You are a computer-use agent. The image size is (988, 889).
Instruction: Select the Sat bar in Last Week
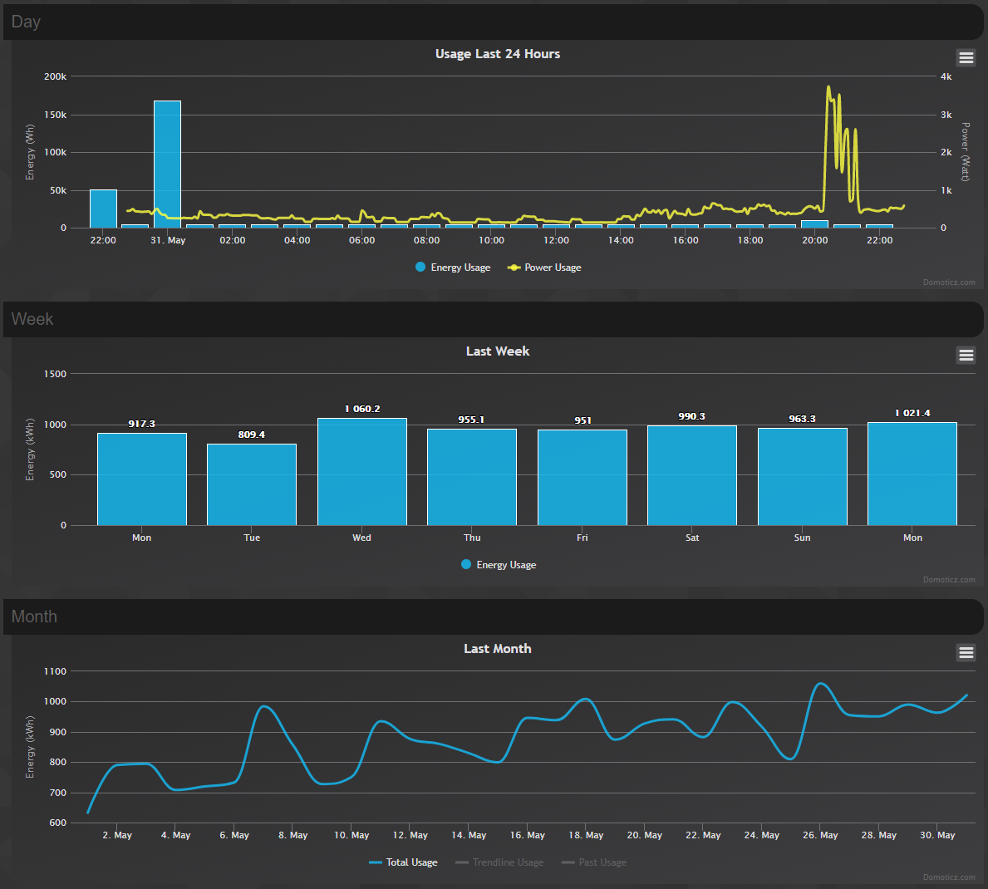[x=692, y=476]
